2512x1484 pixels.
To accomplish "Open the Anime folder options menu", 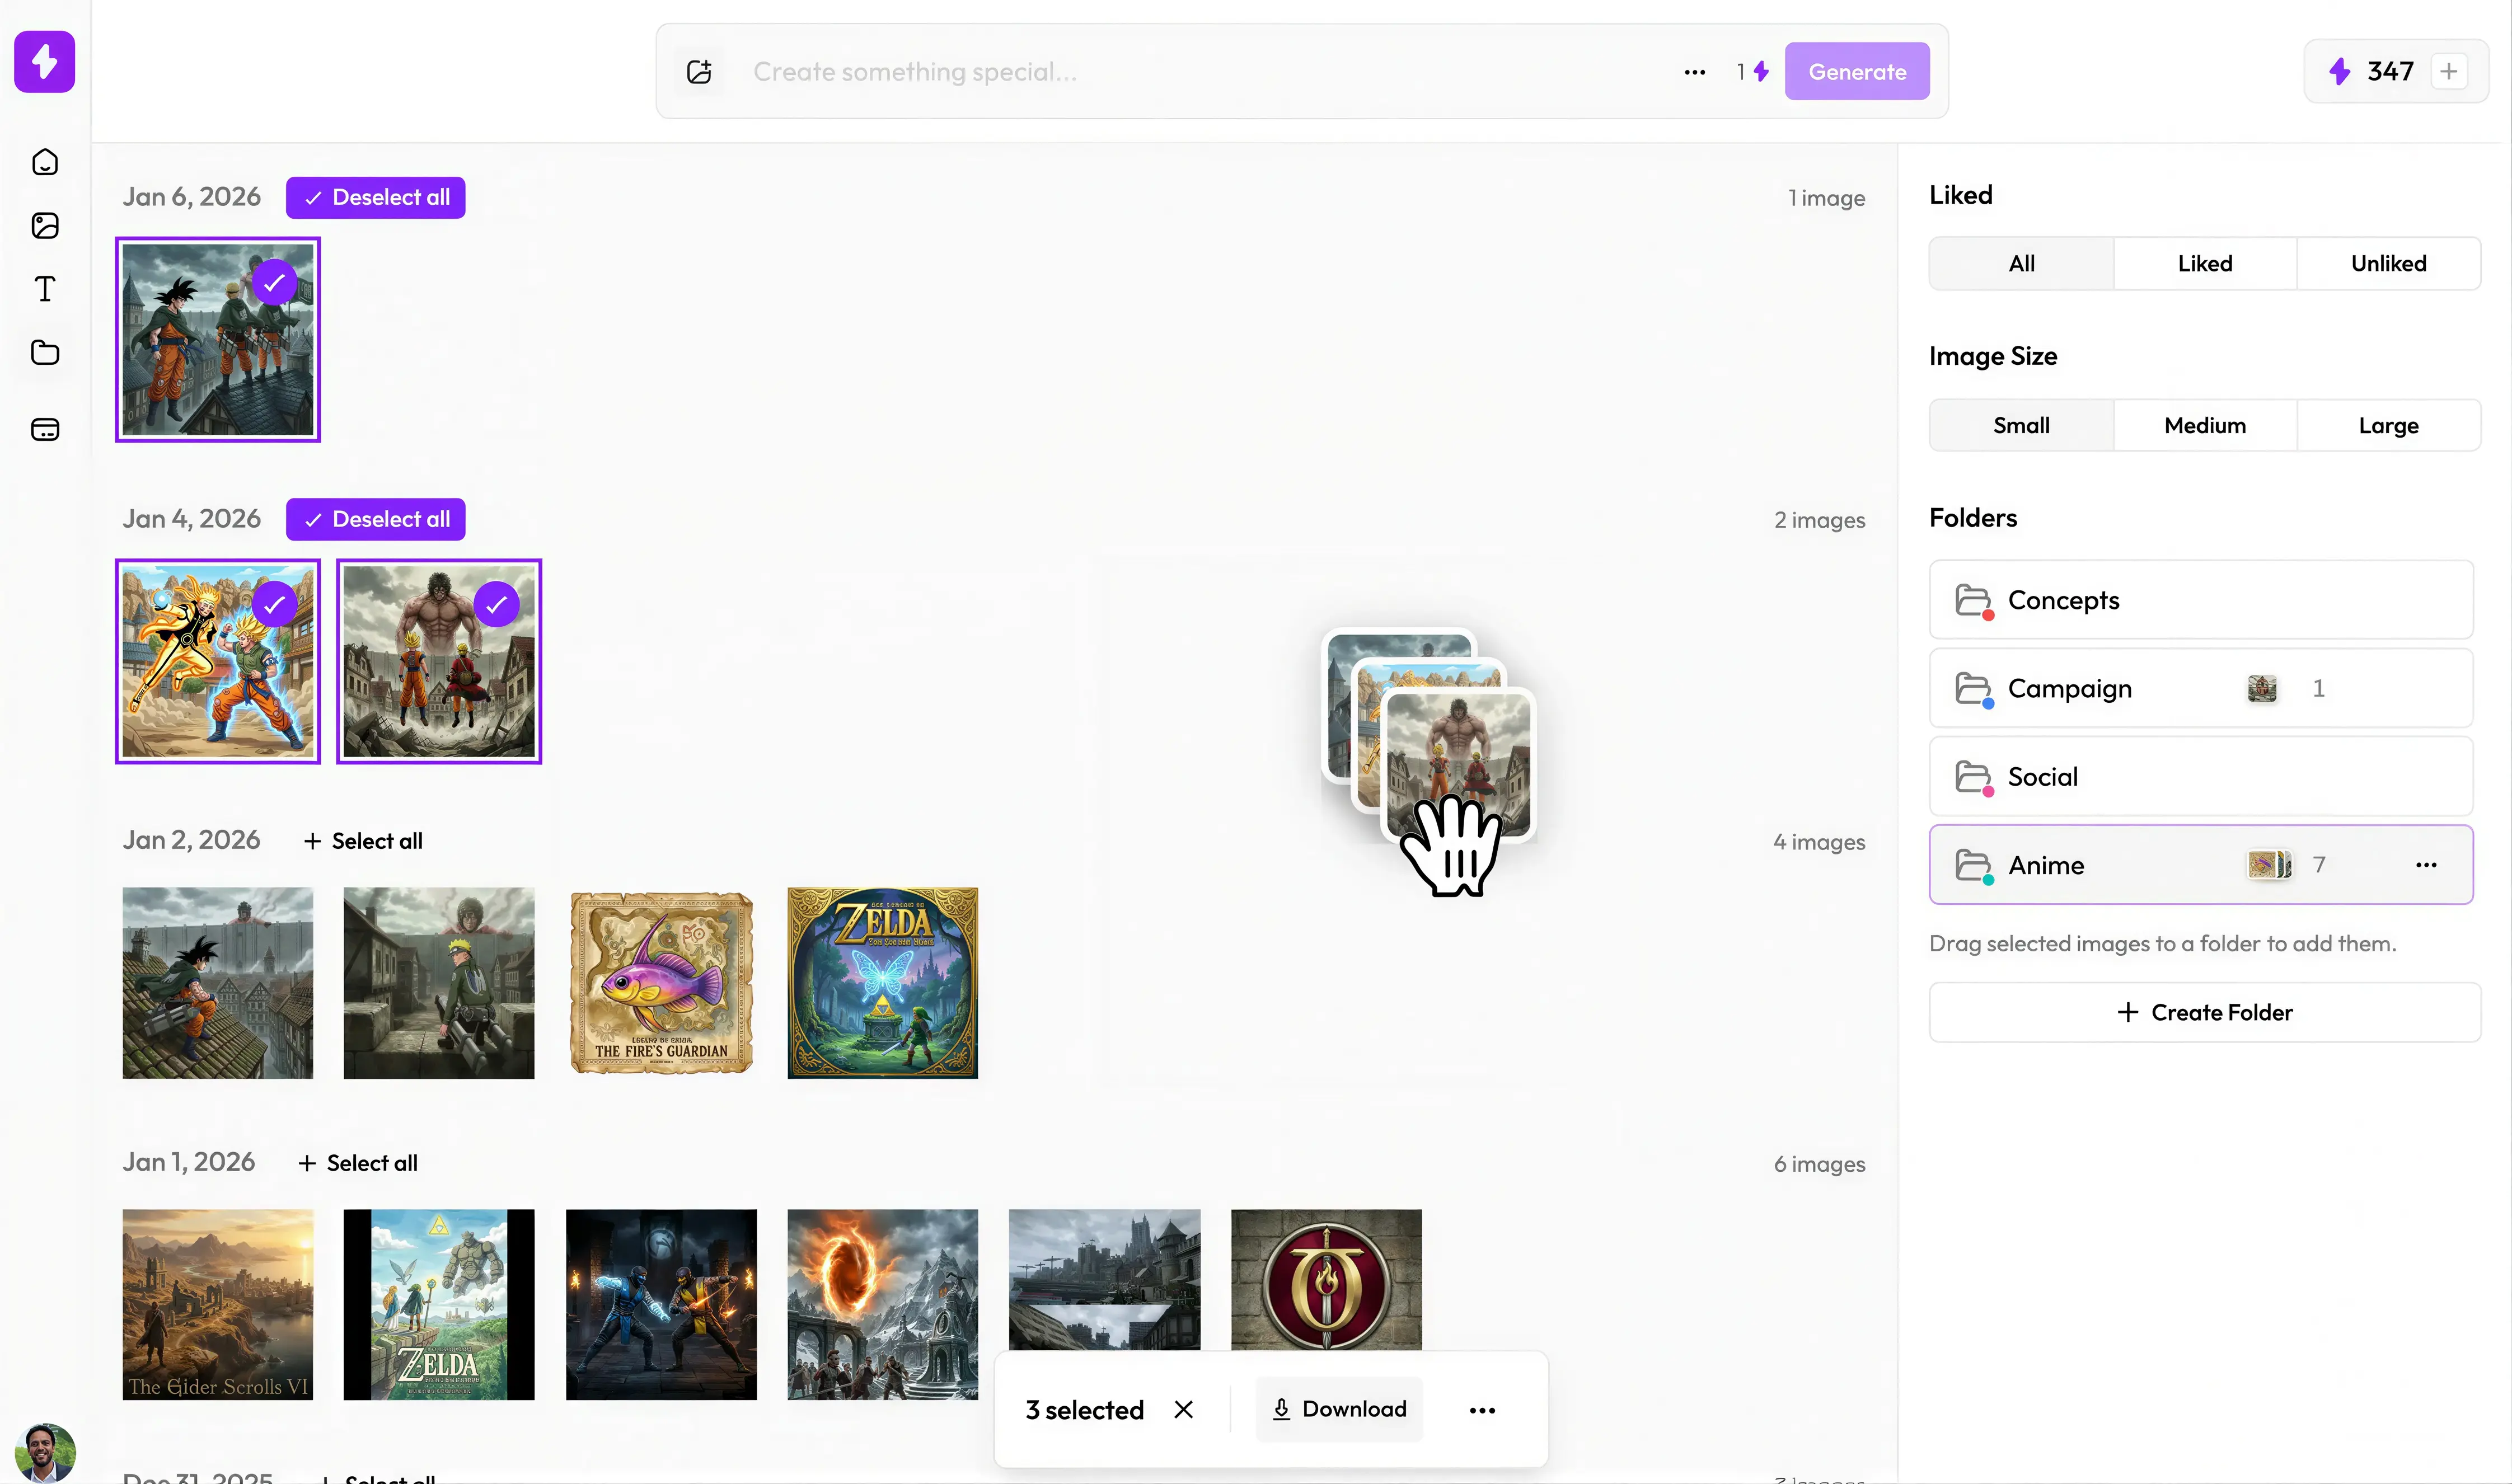I will tap(2426, 864).
